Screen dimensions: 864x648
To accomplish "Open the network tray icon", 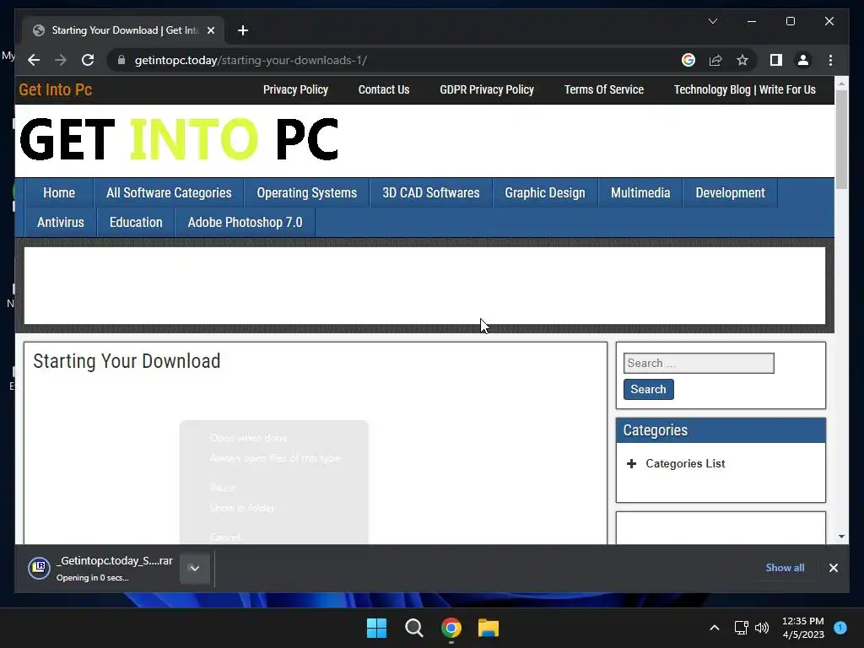I will [x=741, y=628].
